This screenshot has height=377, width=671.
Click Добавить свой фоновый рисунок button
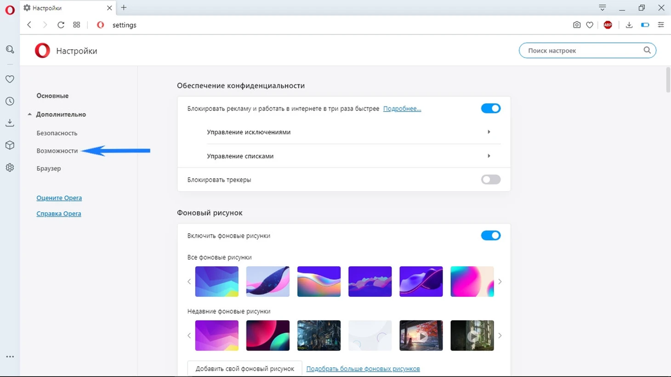[x=245, y=369]
